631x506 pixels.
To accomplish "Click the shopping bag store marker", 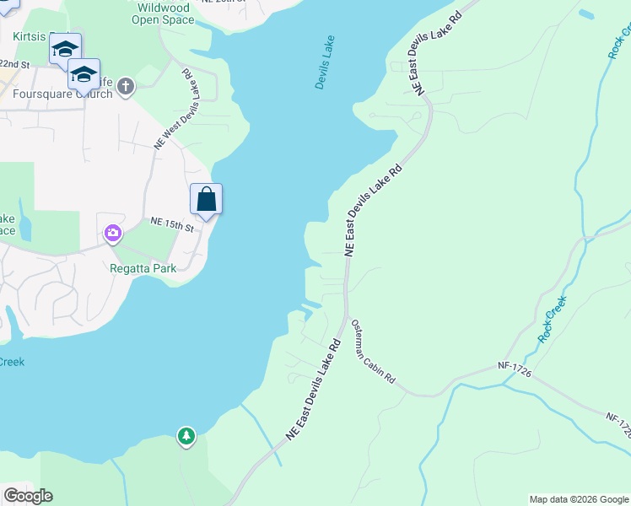I will click(x=206, y=202).
